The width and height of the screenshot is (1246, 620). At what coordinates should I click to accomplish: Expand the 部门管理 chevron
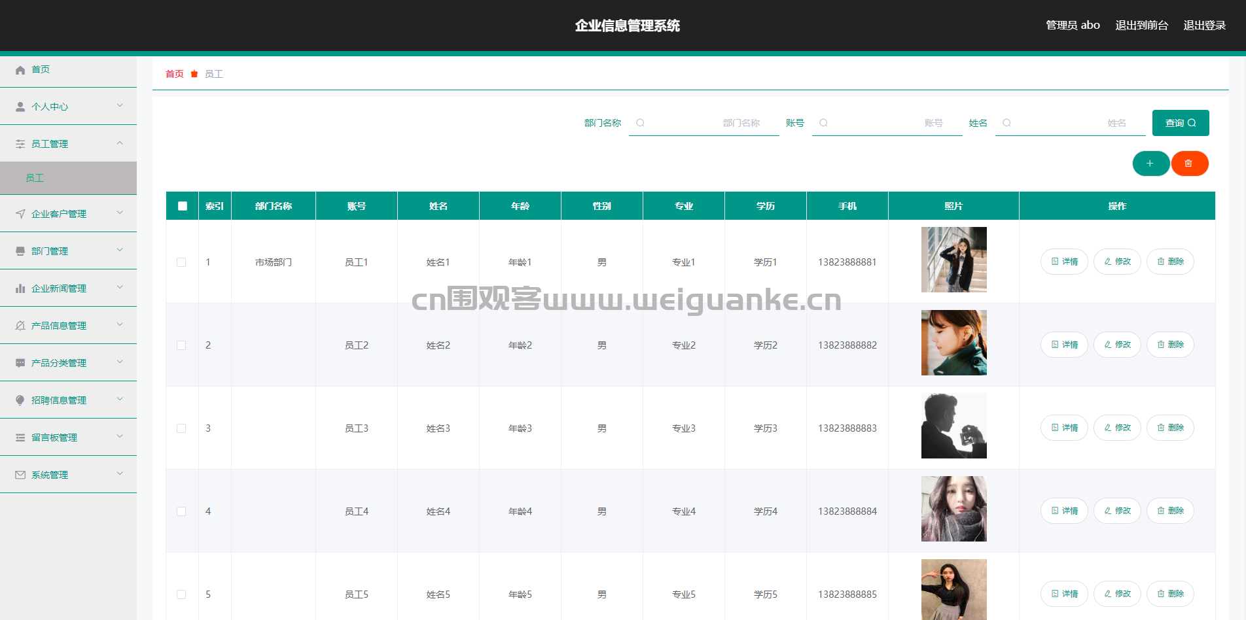coord(120,250)
